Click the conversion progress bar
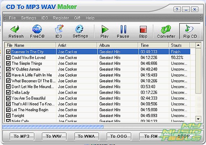The width and height of the screenshot is (206, 145). (103, 127)
